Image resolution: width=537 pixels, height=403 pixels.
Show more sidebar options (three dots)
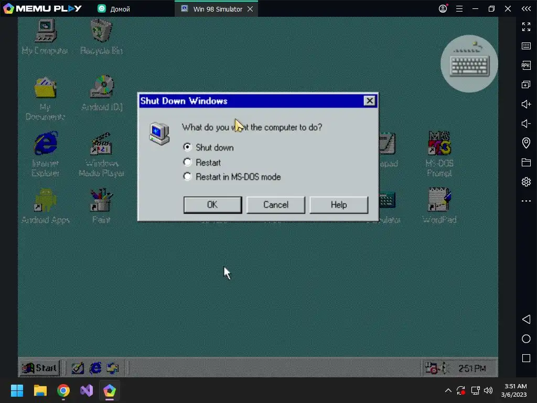tap(526, 201)
